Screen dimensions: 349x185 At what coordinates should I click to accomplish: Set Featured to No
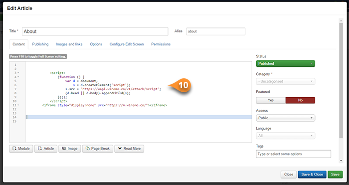point(300,100)
